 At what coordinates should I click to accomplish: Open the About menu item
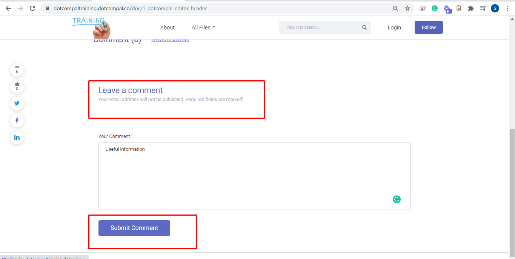pyautogui.click(x=168, y=28)
